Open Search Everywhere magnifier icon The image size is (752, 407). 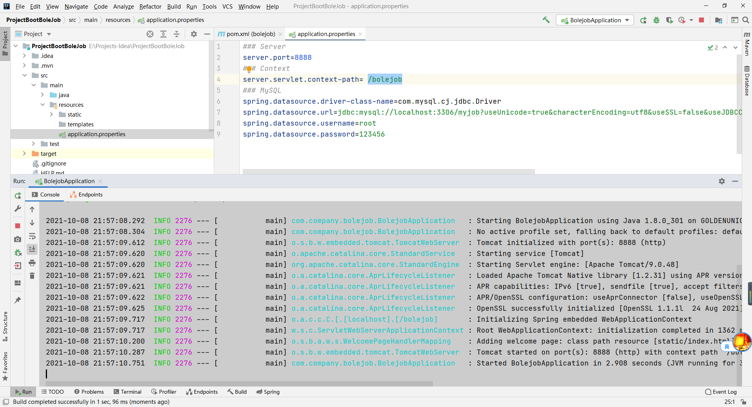[746, 20]
